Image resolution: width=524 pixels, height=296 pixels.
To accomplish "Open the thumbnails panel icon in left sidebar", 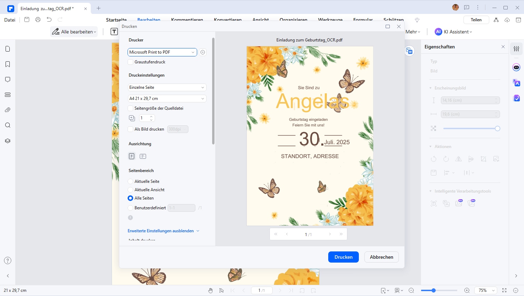I will [8, 49].
